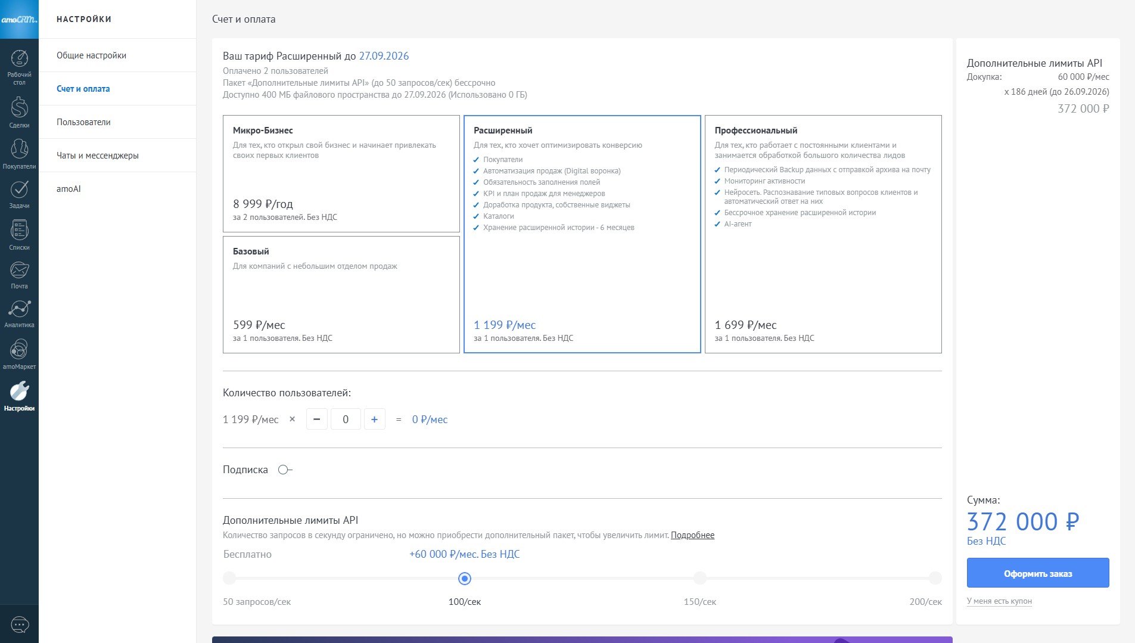Decrease user count with minus button

316,420
